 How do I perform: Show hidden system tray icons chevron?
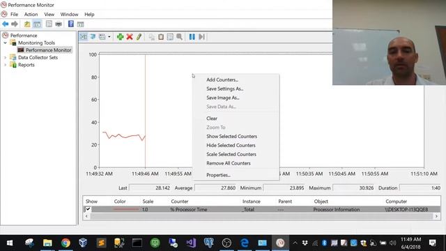click(x=295, y=243)
